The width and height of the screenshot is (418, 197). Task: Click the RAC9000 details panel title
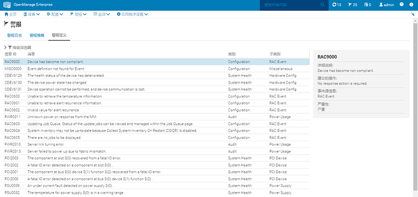coord(327,57)
